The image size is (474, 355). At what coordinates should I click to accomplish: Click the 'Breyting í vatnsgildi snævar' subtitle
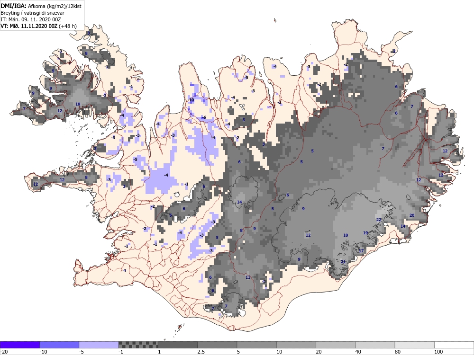(33, 13)
